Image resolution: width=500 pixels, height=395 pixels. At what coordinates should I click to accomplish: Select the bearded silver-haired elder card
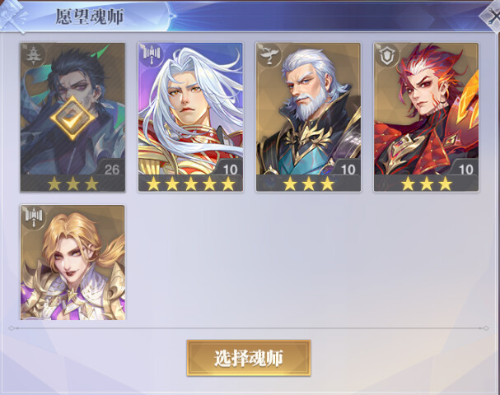point(308,117)
